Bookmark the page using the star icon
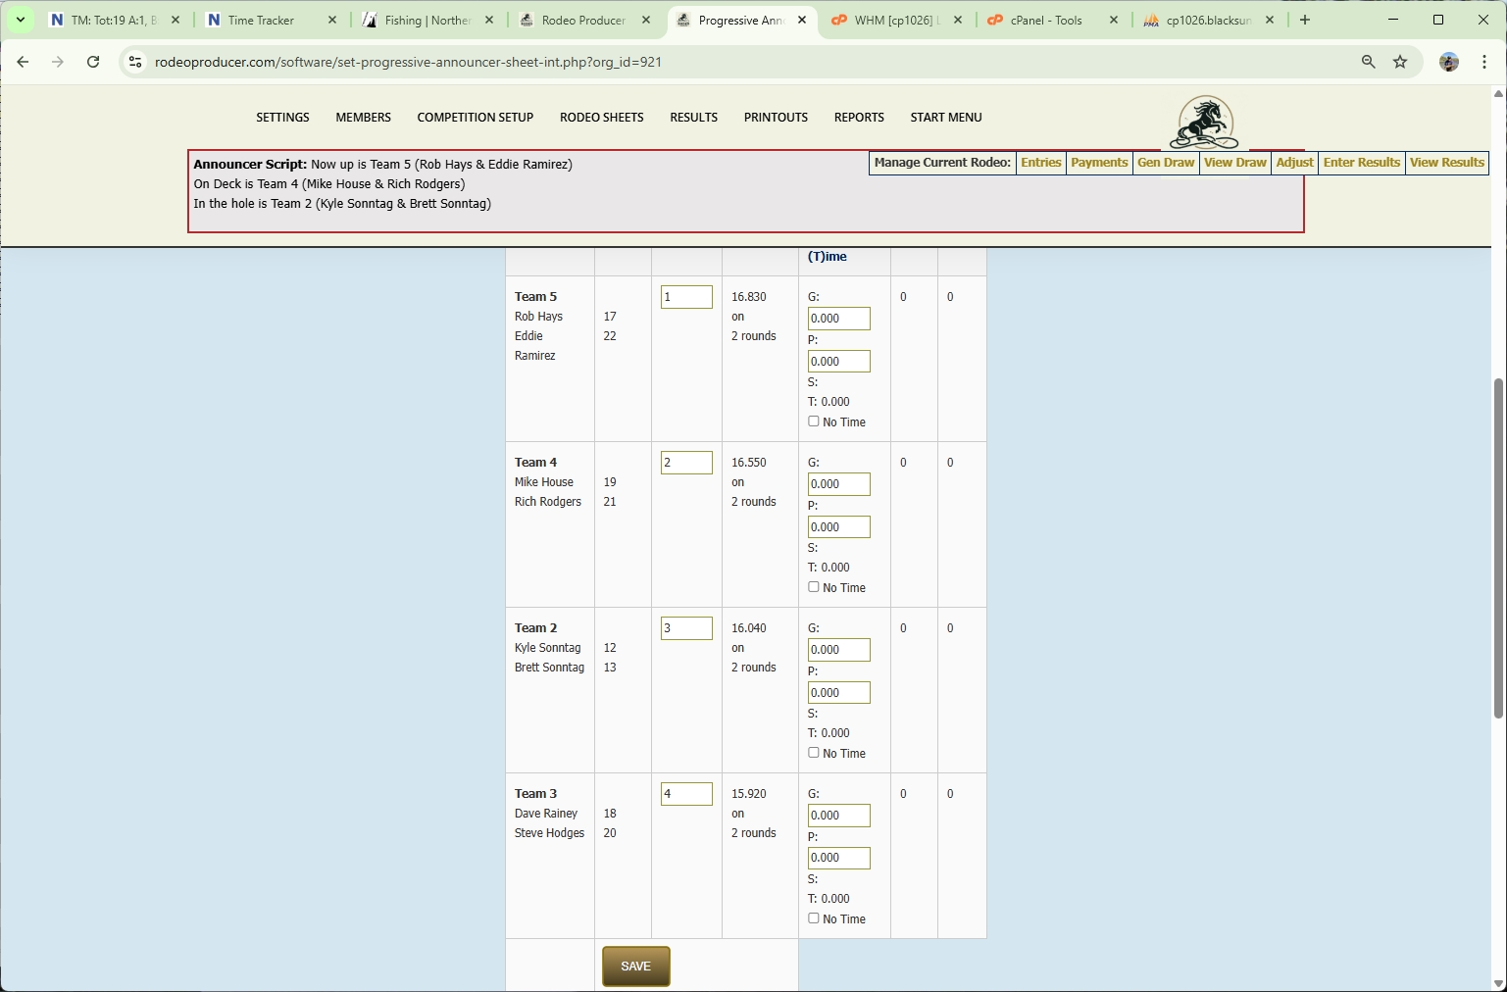Screen dimensions: 1507x992 tap(1400, 62)
